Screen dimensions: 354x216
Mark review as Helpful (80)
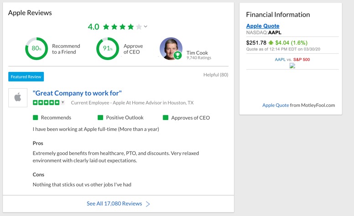[x=216, y=75]
